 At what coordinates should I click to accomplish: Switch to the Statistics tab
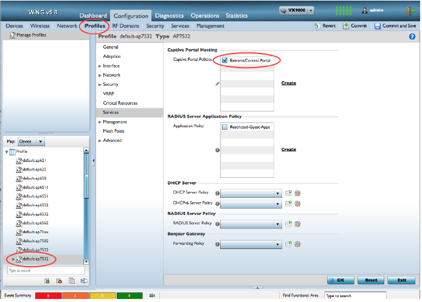[237, 16]
